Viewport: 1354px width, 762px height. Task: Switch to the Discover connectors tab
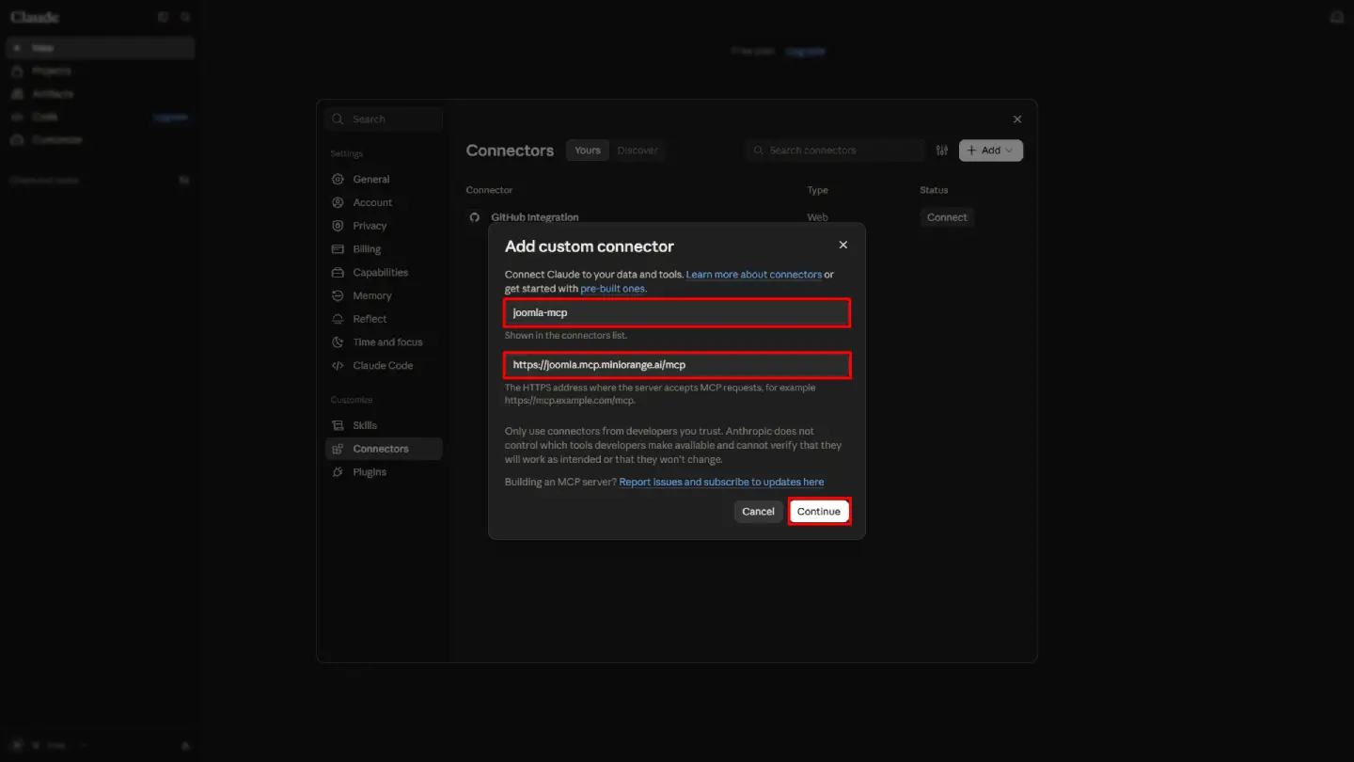(x=638, y=151)
